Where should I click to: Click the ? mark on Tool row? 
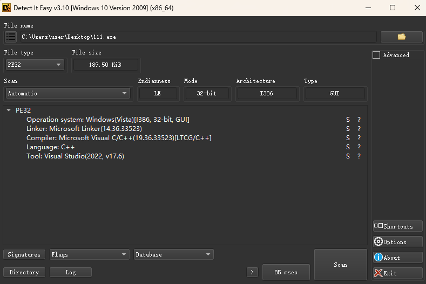(x=359, y=156)
